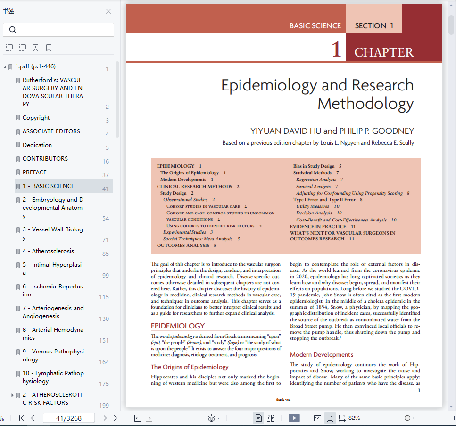
Task: Open the Rutherford's Vascular Surgery bookmark
Action: 53,92
